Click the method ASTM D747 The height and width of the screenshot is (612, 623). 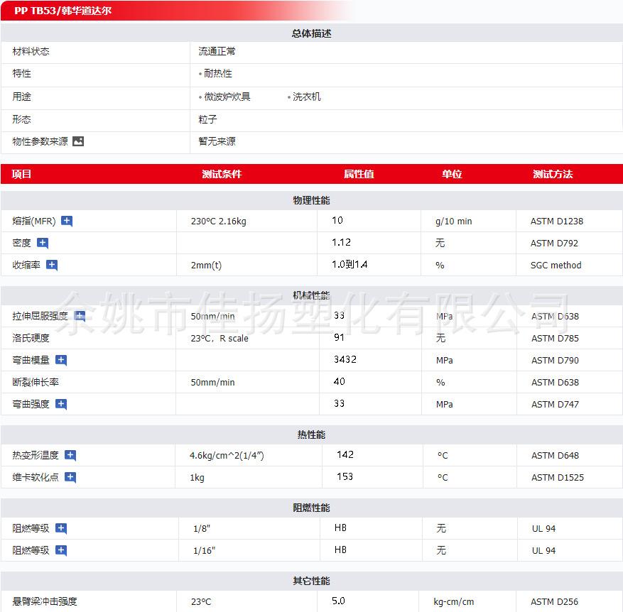point(555,404)
